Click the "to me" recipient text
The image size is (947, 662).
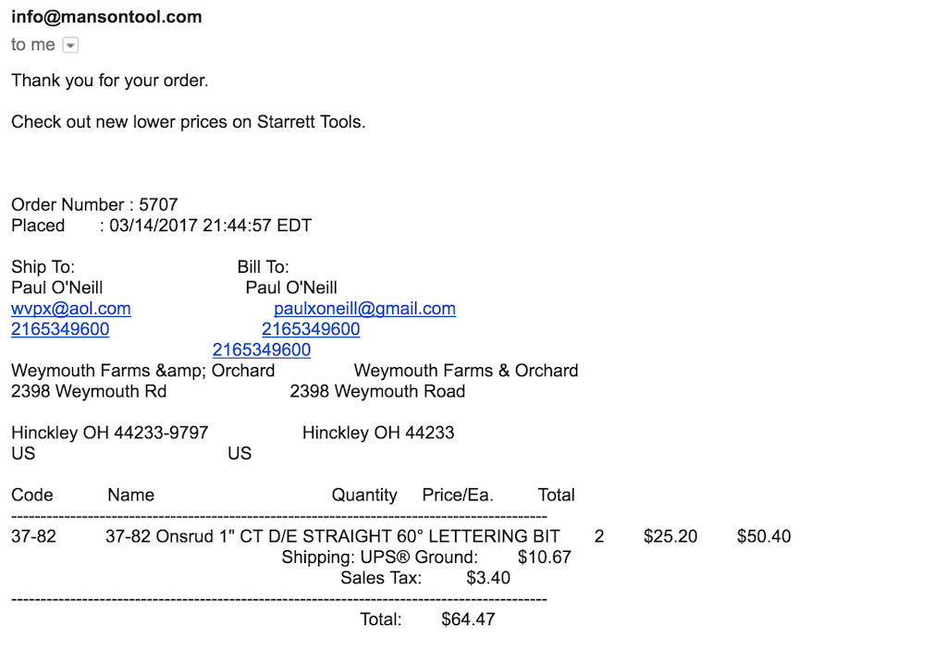[33, 44]
